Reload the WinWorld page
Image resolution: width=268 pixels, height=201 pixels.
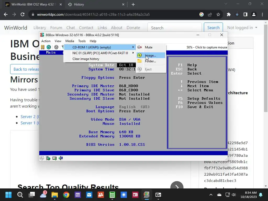coord(23,14)
